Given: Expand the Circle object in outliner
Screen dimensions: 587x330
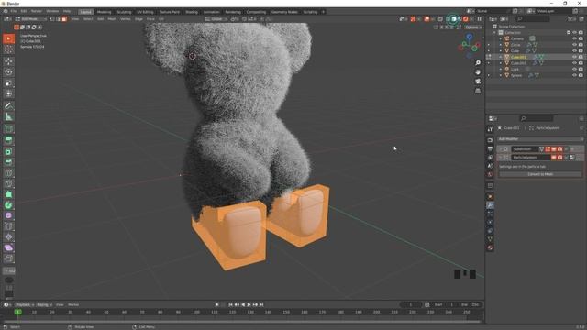Looking at the screenshot, I should coord(501,45).
